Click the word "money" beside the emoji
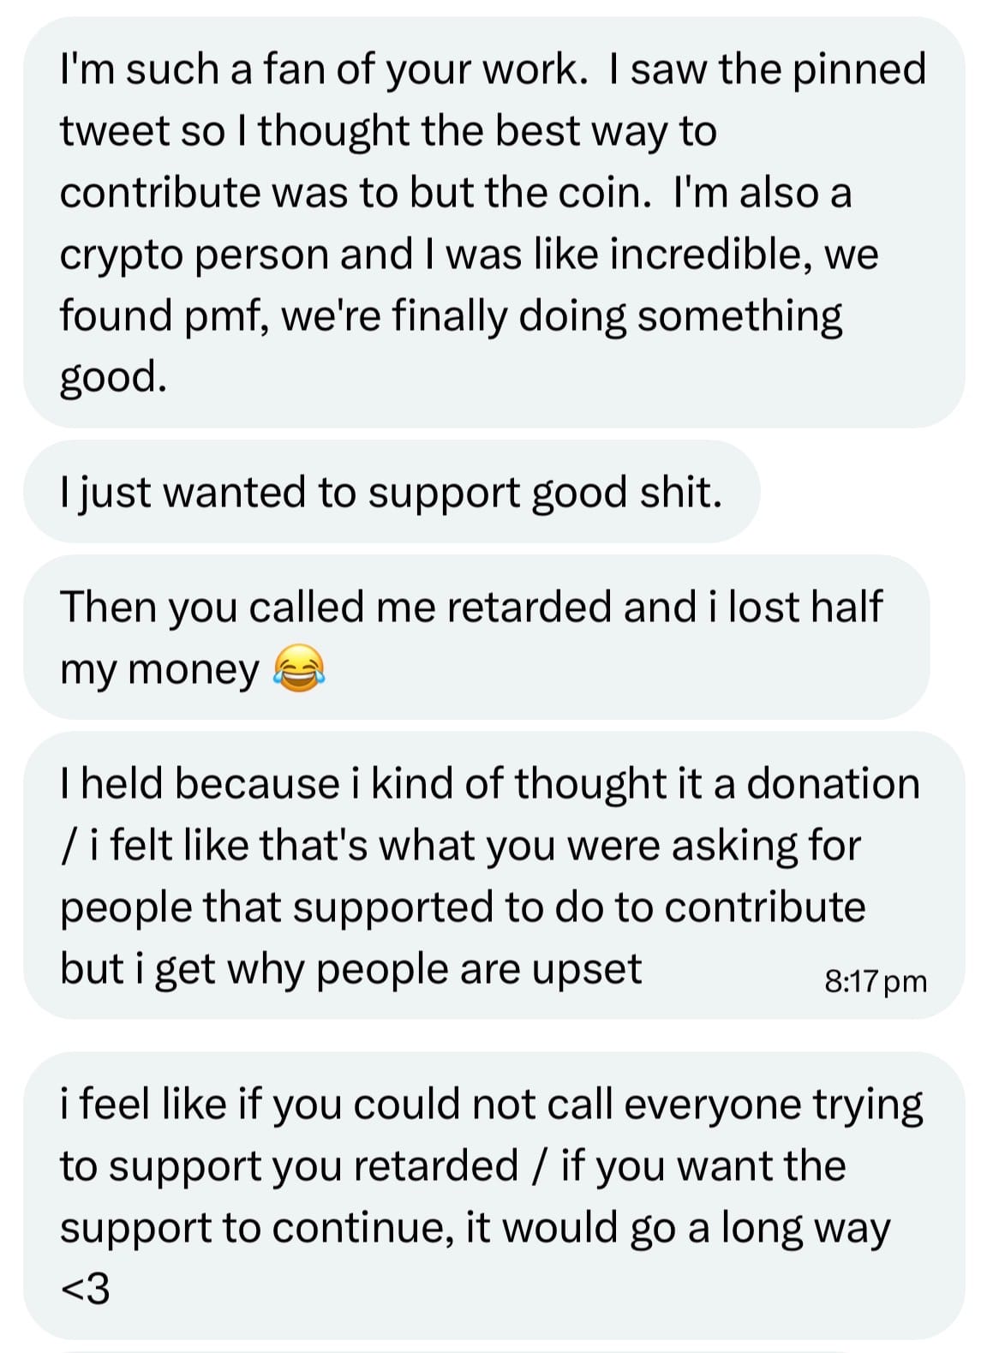 [x=193, y=669]
